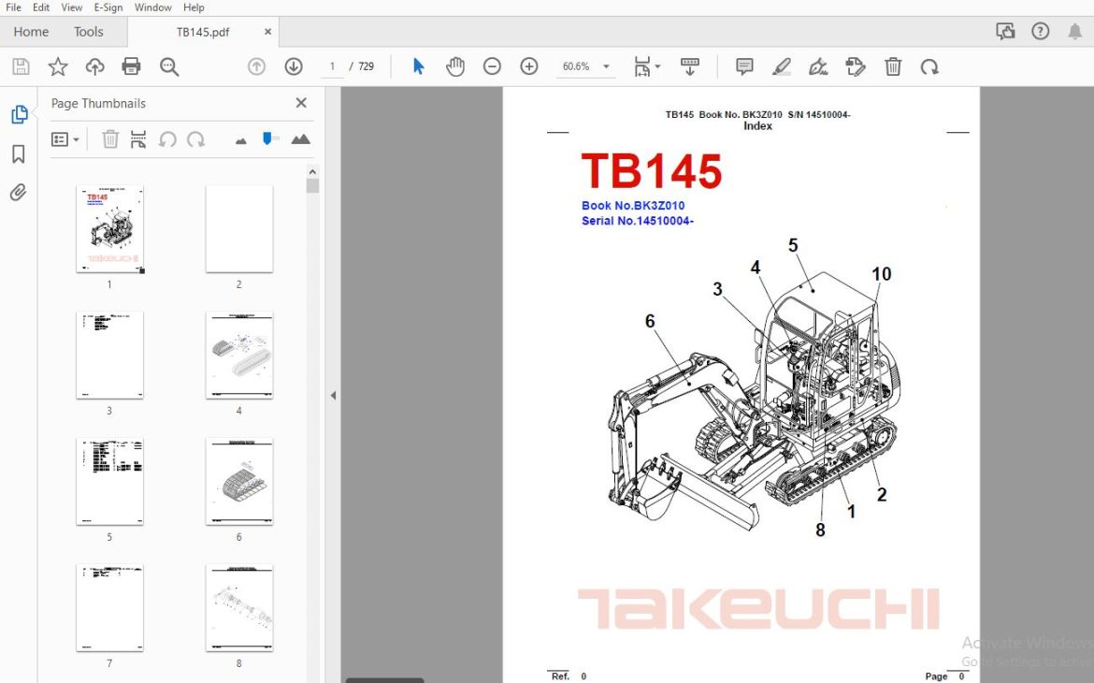Switch to the Home tab
The image size is (1094, 683).
31,32
